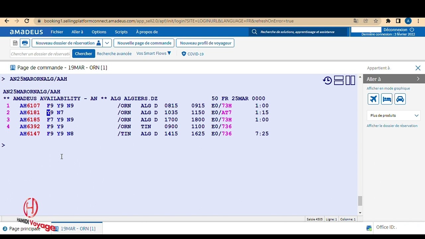Screen dimensions: 425x239
Task: Click the translate page icon in address bar
Action: point(356,21)
